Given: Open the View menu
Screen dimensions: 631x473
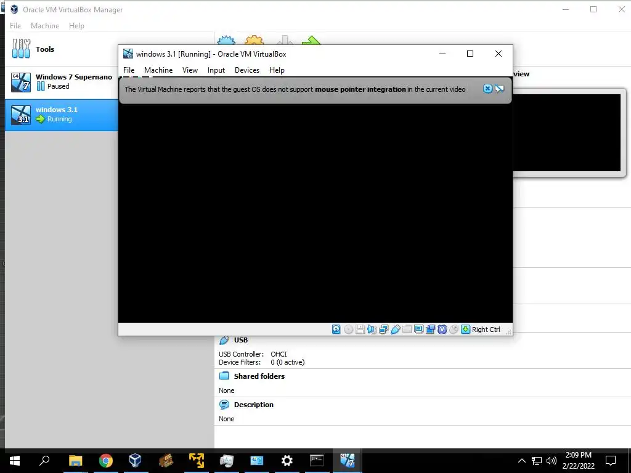Looking at the screenshot, I should click(x=190, y=70).
